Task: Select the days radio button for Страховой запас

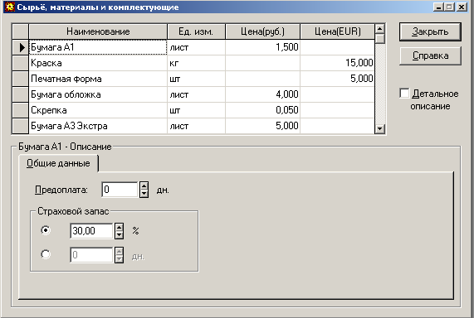Action: click(x=46, y=254)
